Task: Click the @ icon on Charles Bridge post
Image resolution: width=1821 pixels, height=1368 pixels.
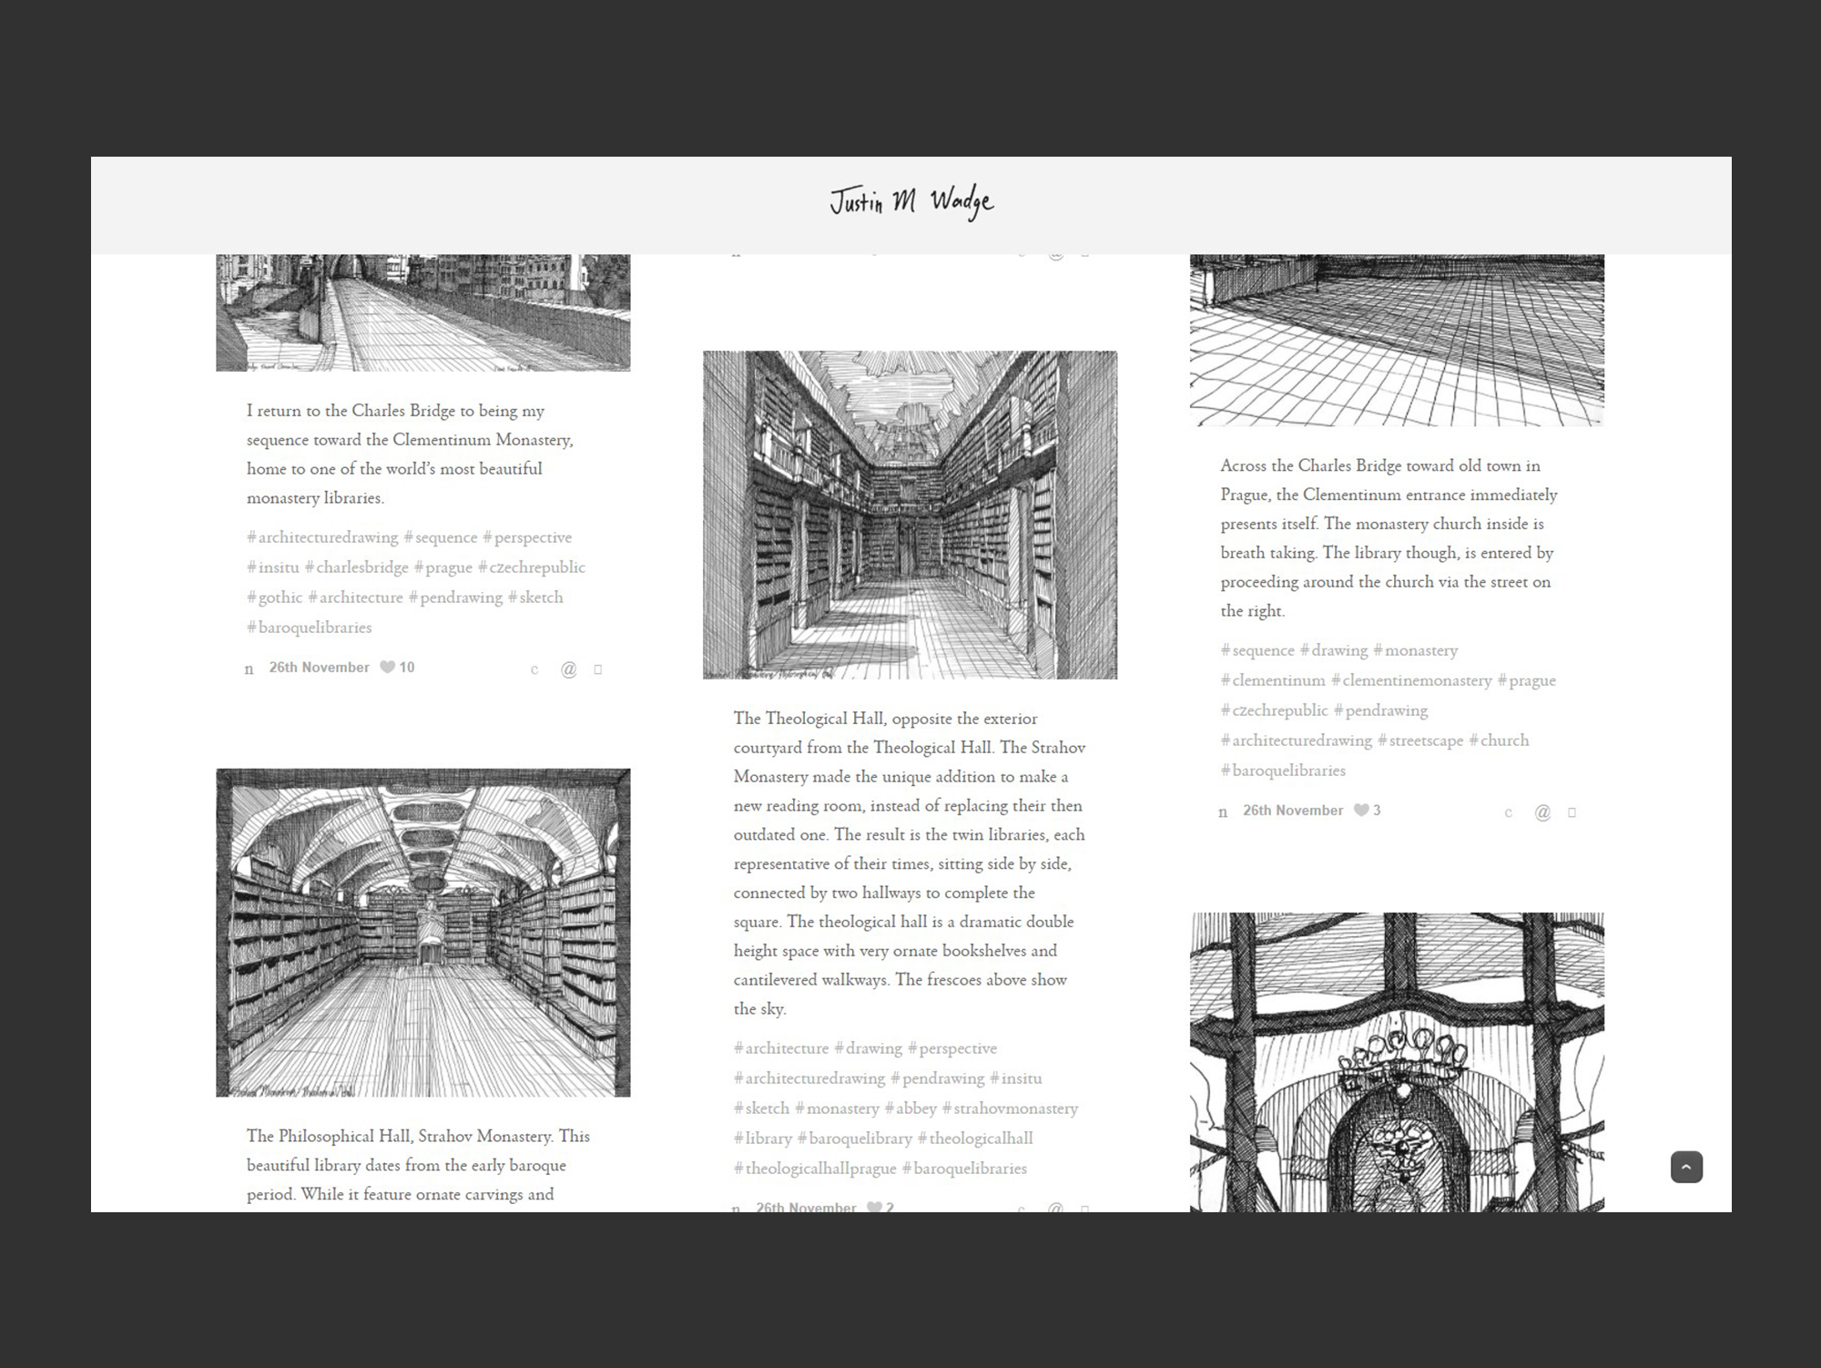Action: click(569, 669)
